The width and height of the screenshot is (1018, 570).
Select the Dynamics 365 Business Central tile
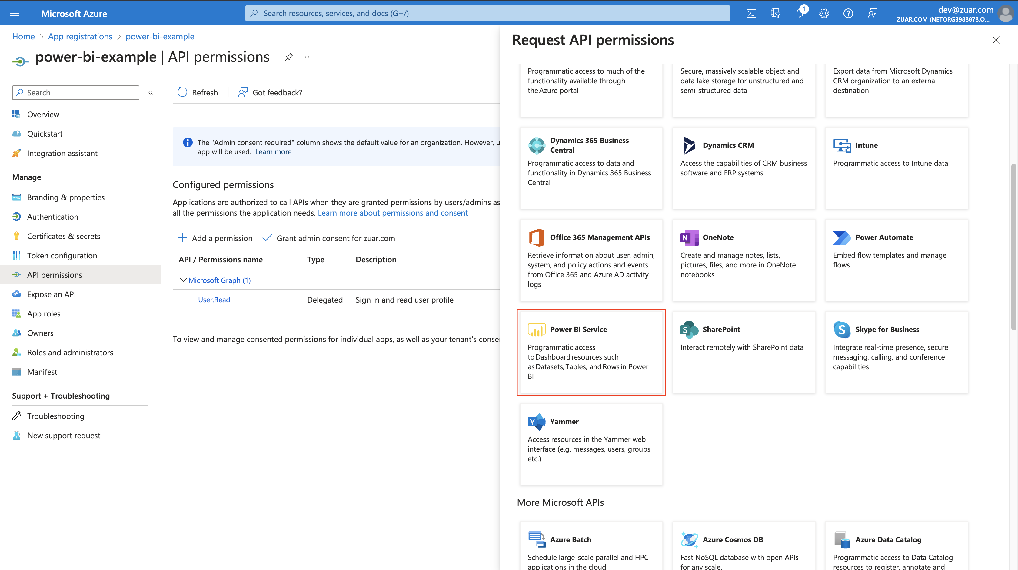[591, 168]
